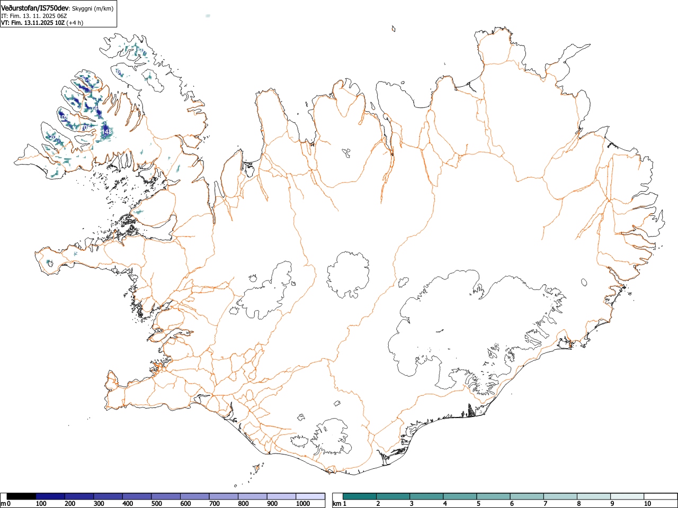Click the 3–4 km legend swatch
This screenshot has width=678, height=508.
(427, 496)
